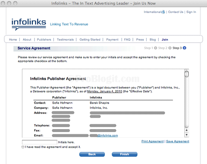Click 'Sofie Hofmann' in the Company row
The height and width of the screenshot is (164, 207).
tap(63, 108)
